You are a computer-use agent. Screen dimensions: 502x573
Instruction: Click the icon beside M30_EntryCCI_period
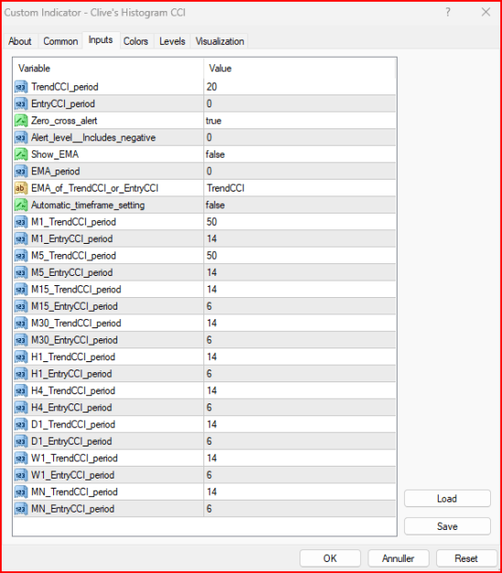pyautogui.click(x=21, y=340)
